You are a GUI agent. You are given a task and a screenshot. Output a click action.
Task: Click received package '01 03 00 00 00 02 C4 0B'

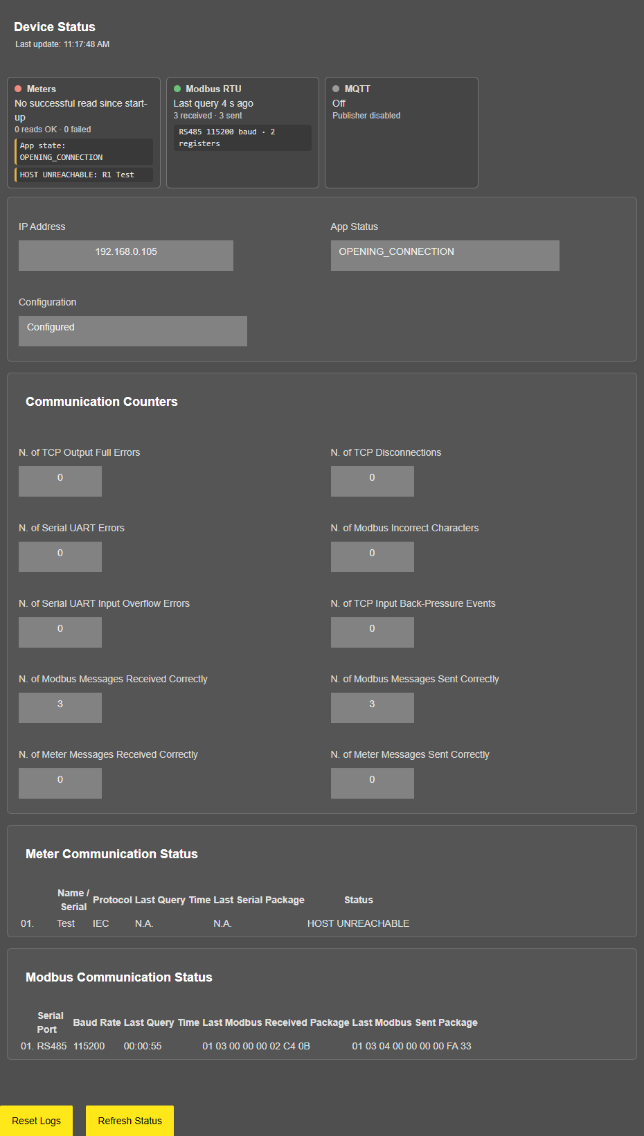click(x=256, y=1046)
